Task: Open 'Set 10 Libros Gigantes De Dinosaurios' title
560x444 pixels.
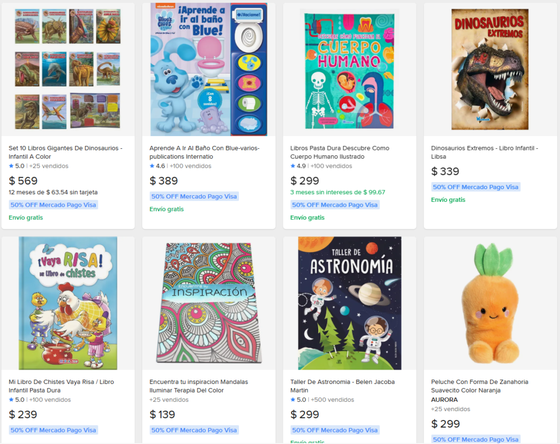Action: click(66, 152)
